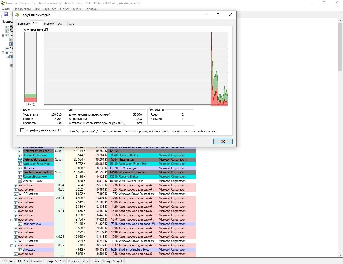Open the Файл menu
343x264 pixels.
6,9
